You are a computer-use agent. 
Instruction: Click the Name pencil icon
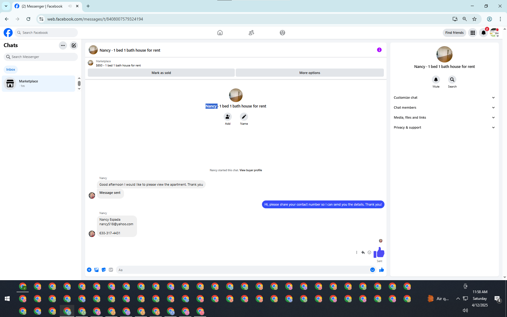(x=244, y=117)
